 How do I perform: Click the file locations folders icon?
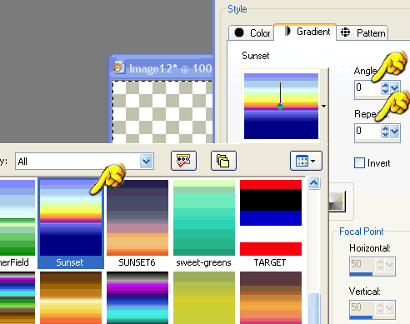pos(223,161)
